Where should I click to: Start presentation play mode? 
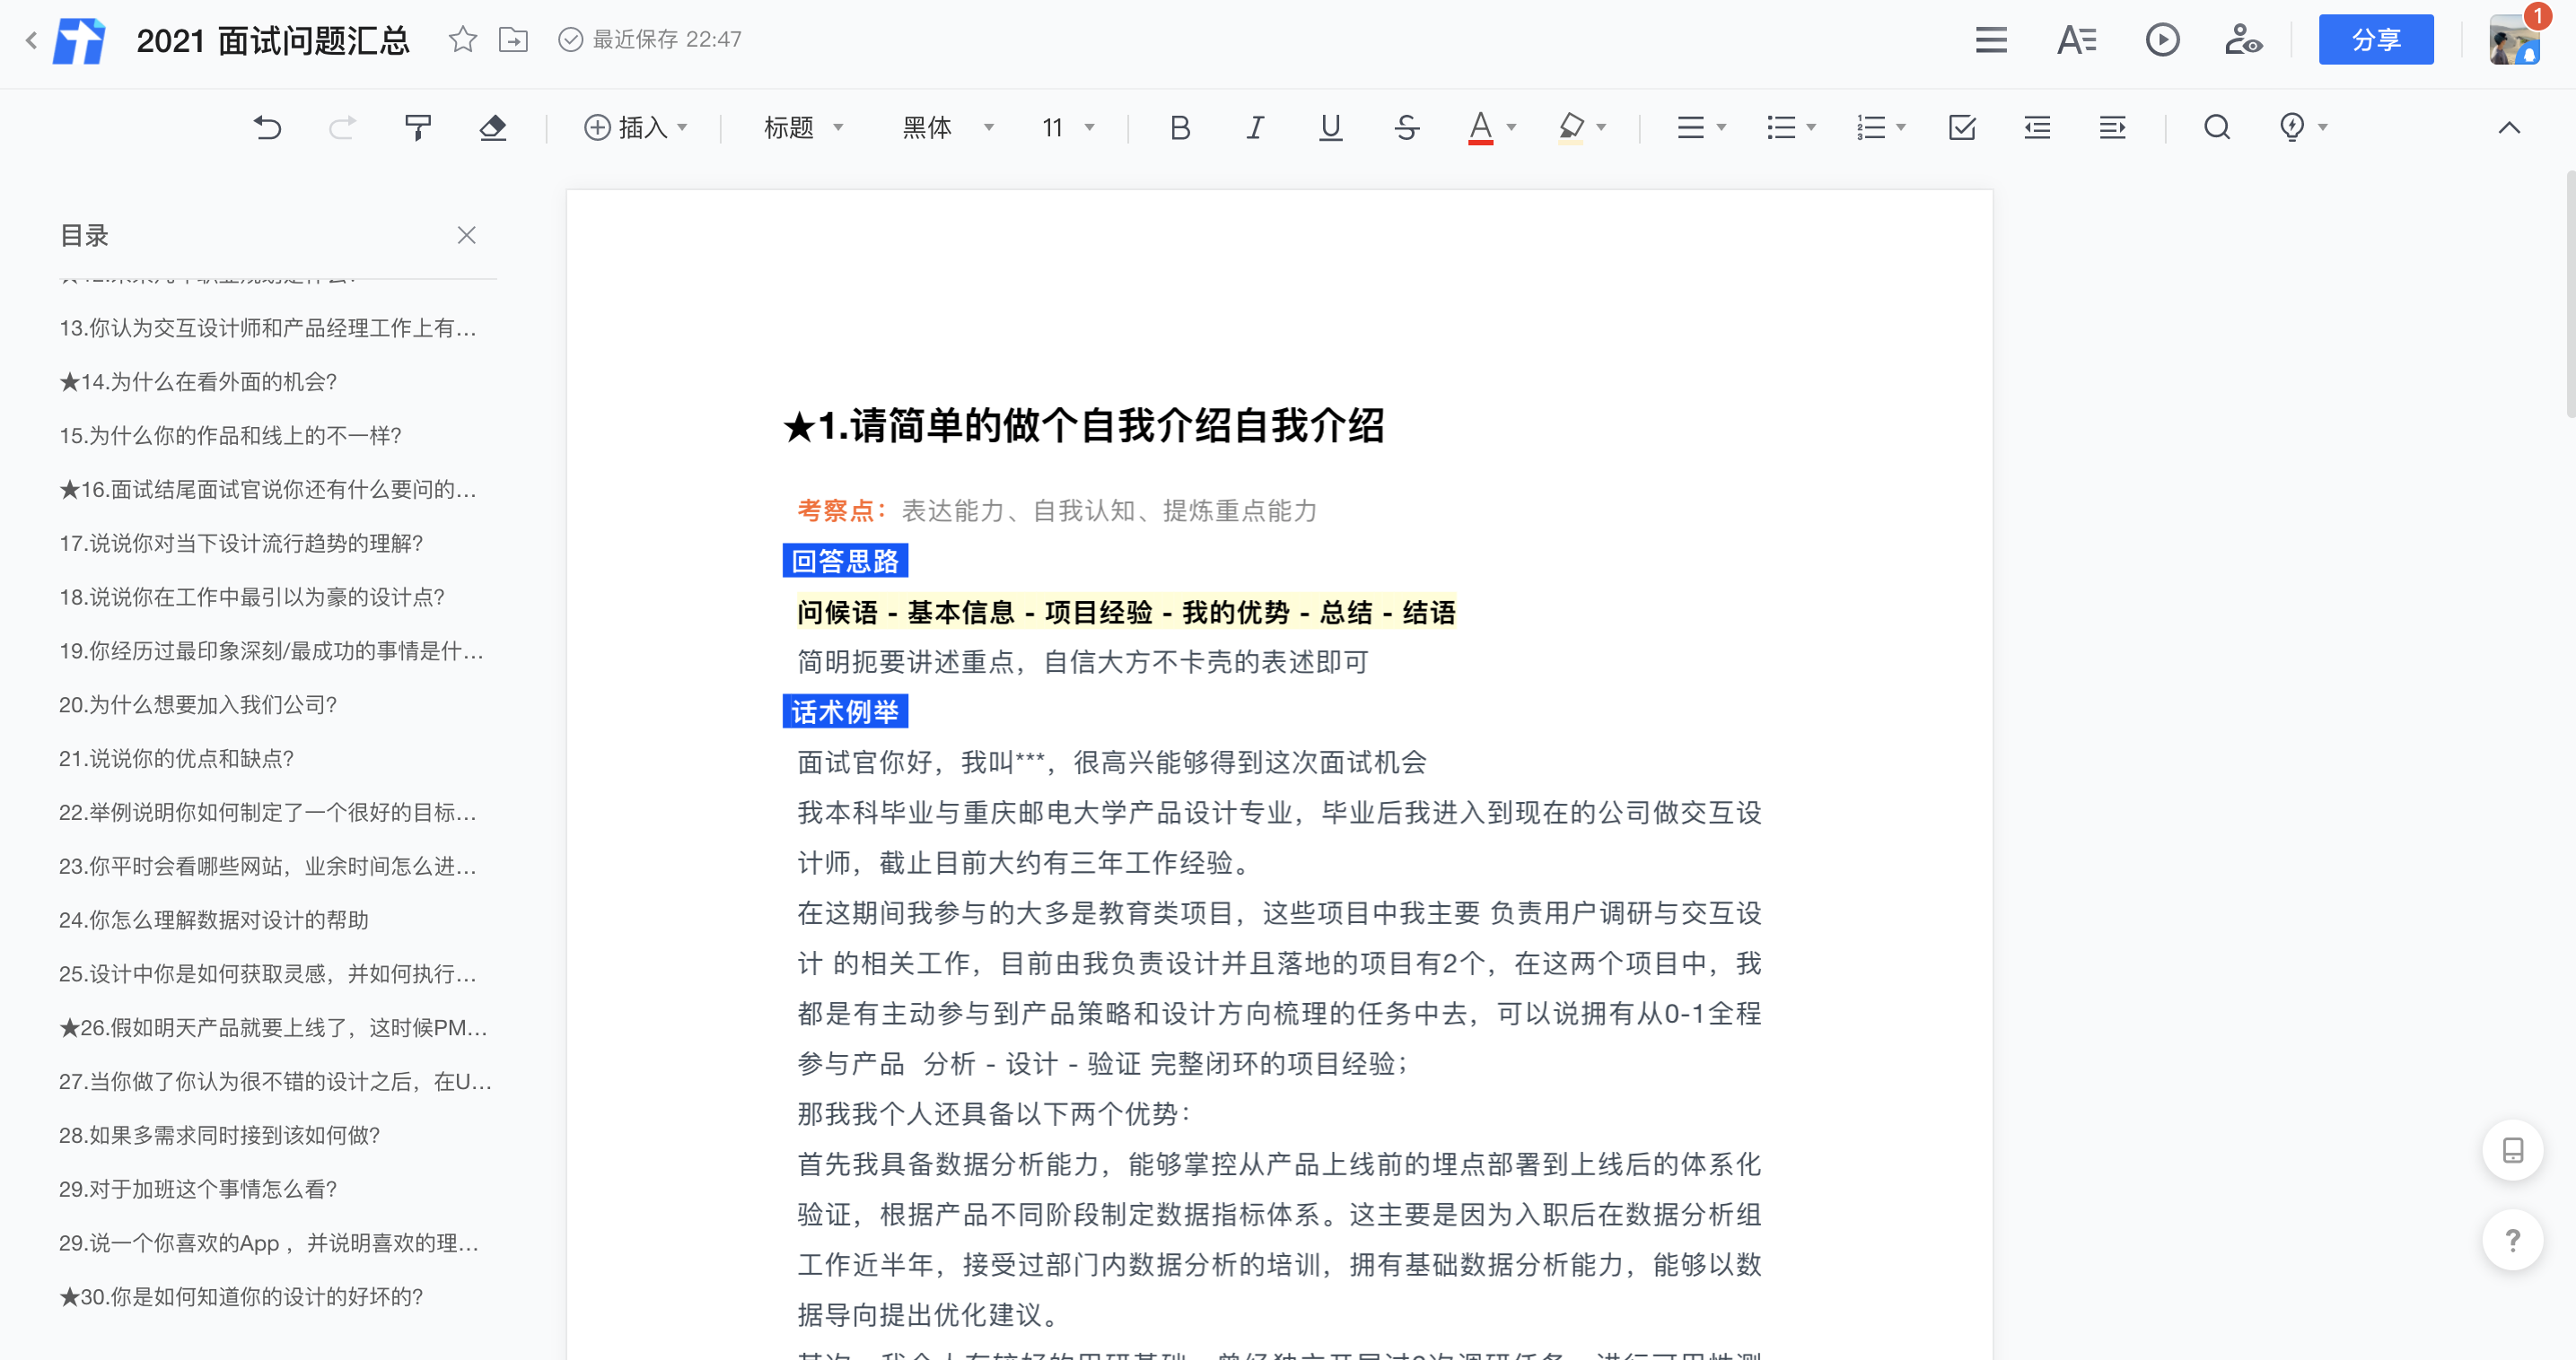click(2161, 39)
